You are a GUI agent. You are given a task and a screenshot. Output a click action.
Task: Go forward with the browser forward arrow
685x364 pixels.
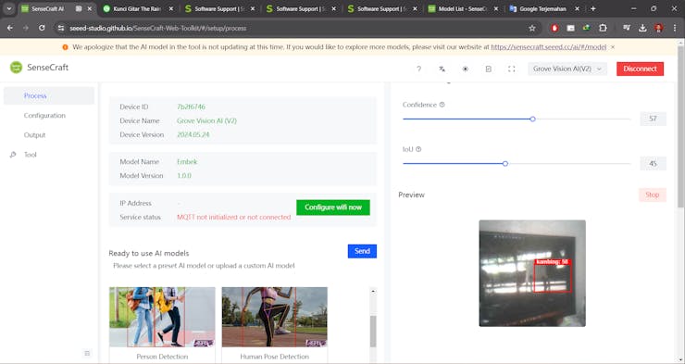(26, 28)
